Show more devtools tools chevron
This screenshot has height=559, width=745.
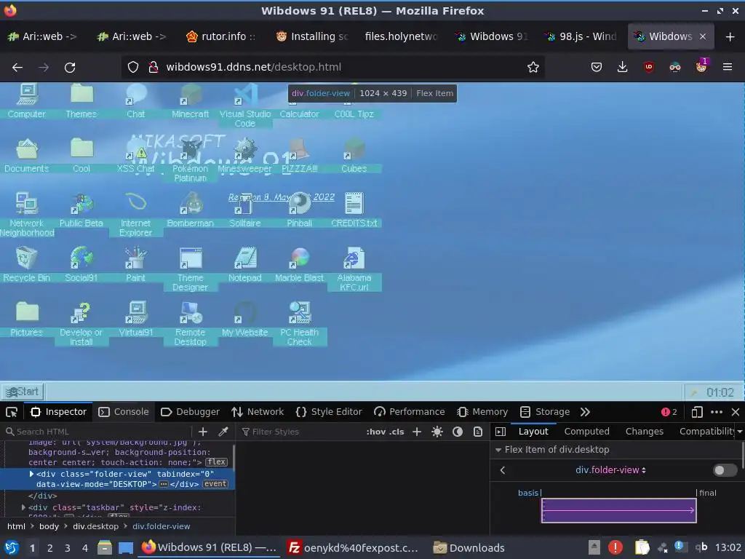(585, 412)
